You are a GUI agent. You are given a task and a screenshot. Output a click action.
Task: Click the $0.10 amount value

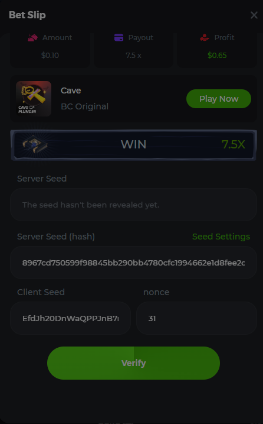[x=50, y=56]
